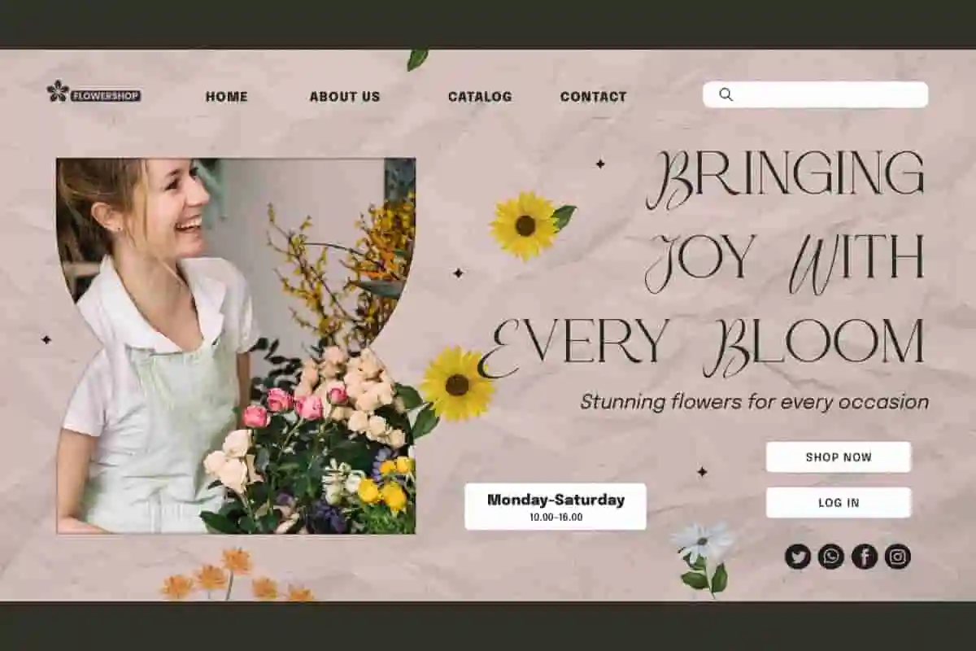Open the Facebook social icon
The width and height of the screenshot is (976, 651).
(864, 557)
